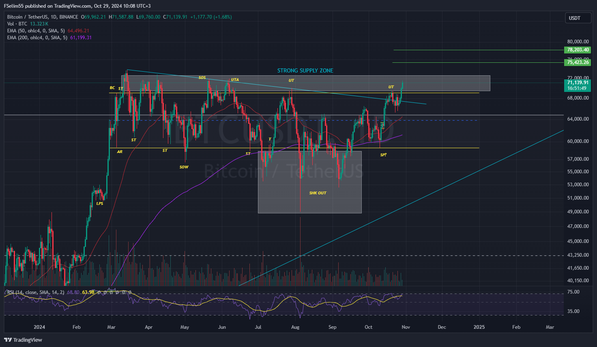This screenshot has width=597, height=347.
Task: Click the EMA 50 value 64,496.21
Action: 78,31
